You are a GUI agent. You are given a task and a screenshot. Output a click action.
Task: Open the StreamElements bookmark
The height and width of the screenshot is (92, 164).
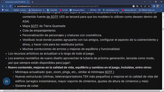37,10
